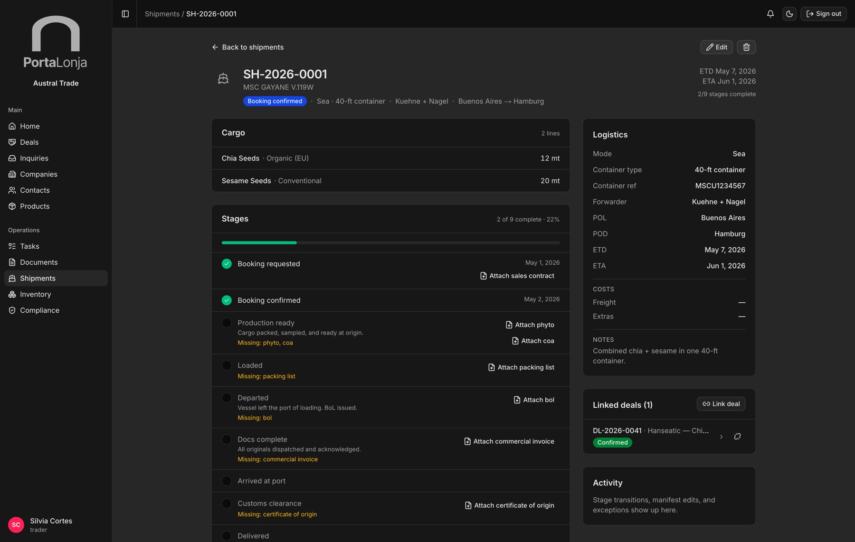
Task: Mark Docs complete stage circle
Action: pyautogui.click(x=227, y=439)
